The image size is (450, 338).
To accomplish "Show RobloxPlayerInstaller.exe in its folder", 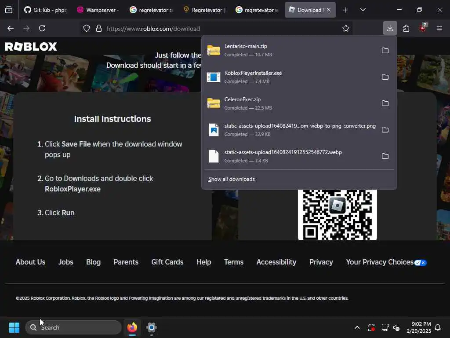I will [x=385, y=77].
